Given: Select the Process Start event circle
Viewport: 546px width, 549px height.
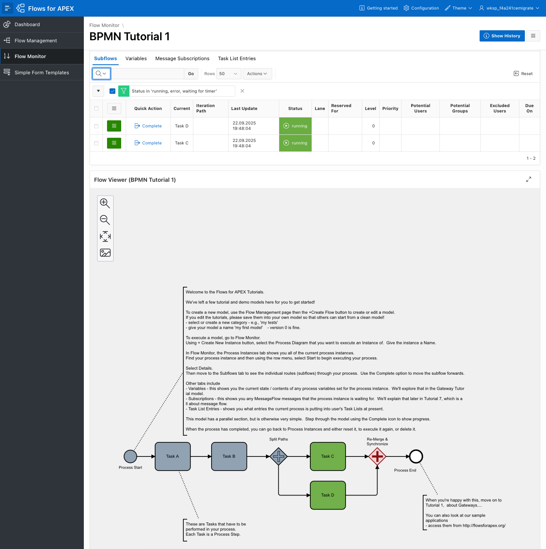Looking at the screenshot, I should tap(130, 456).
